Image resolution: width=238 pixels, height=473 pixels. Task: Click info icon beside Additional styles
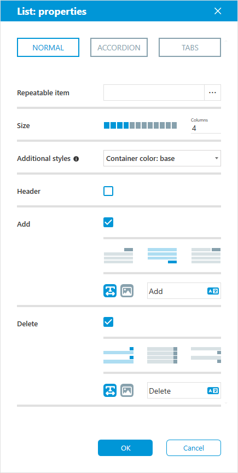pos(76,159)
